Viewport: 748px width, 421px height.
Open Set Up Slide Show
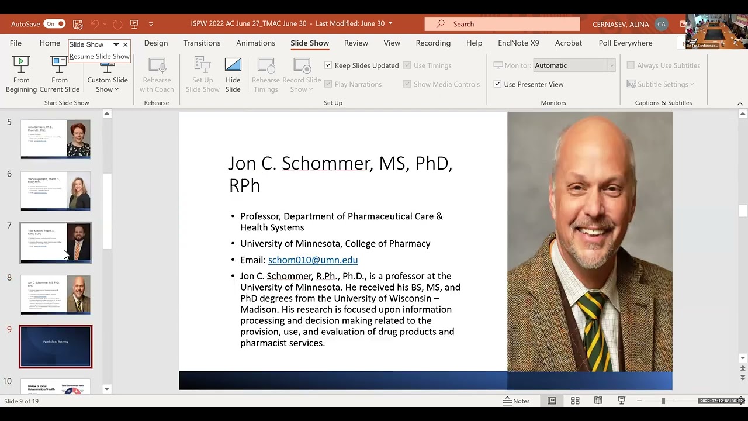tap(202, 74)
